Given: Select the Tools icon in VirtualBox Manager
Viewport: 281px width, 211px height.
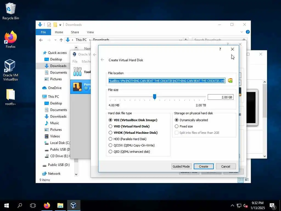Looking at the screenshot, I should pyautogui.click(x=77, y=72).
